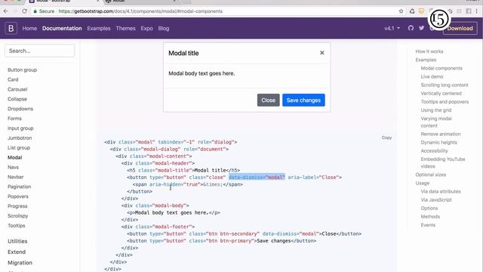Click the recycle-arrows extension icon
The height and width of the screenshot is (272, 483).
coord(412,11)
